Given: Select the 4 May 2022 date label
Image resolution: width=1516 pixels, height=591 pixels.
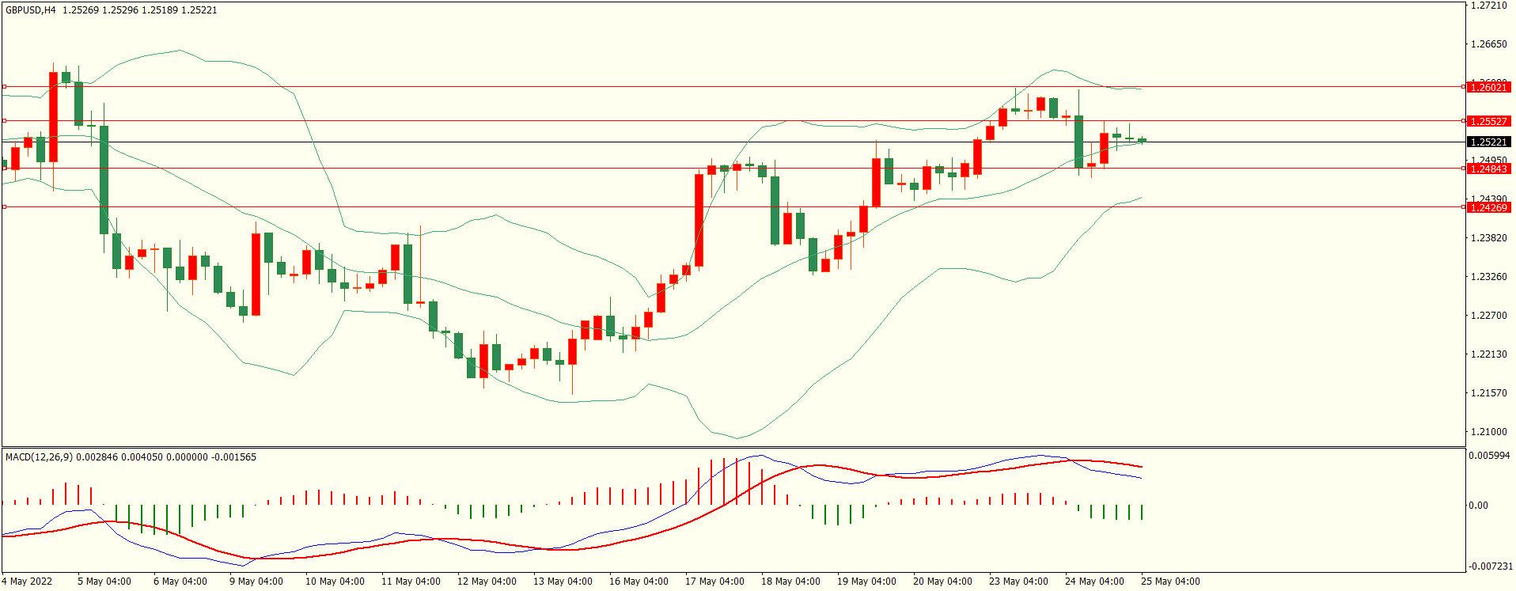Looking at the screenshot, I should coord(27,582).
